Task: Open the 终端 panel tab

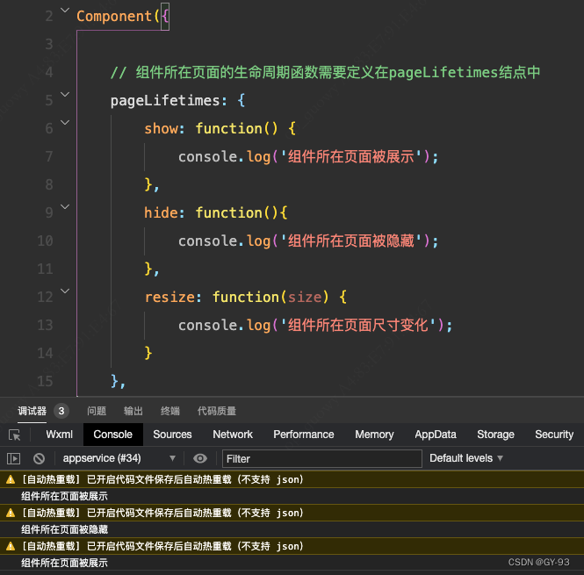Action: 170,411
